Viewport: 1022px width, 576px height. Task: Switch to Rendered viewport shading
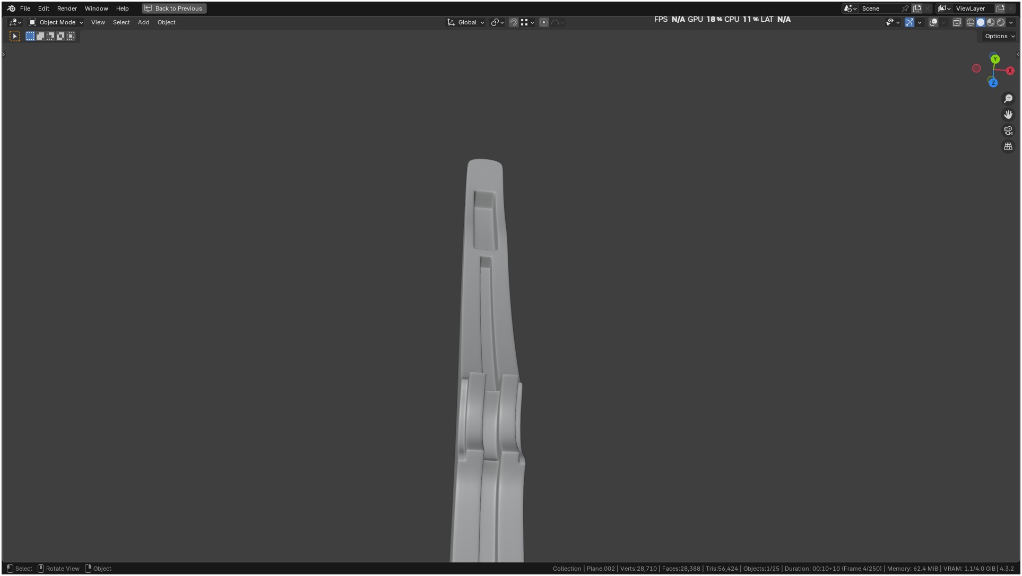[x=1000, y=22]
